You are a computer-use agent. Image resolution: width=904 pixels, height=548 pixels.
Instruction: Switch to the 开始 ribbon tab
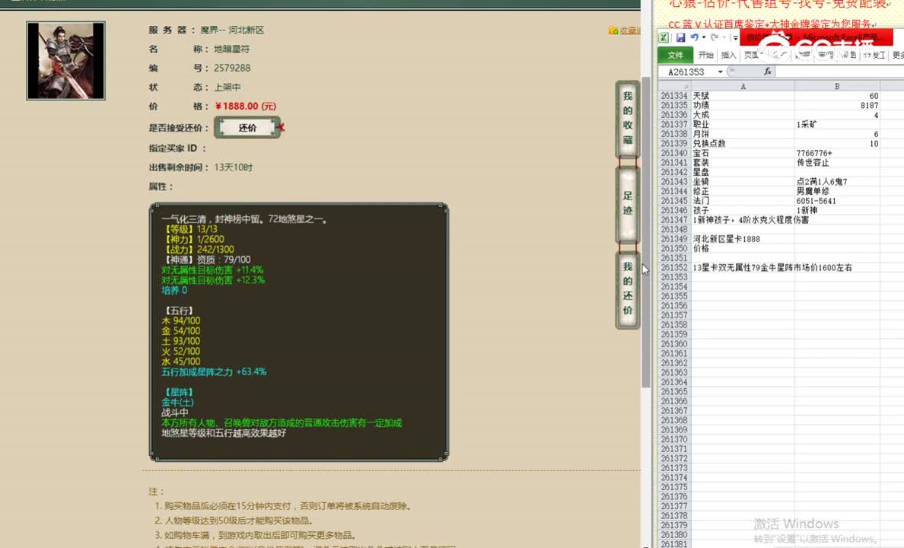click(x=705, y=55)
